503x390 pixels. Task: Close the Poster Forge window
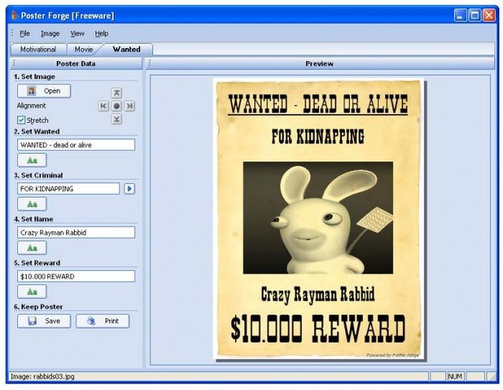[489, 16]
